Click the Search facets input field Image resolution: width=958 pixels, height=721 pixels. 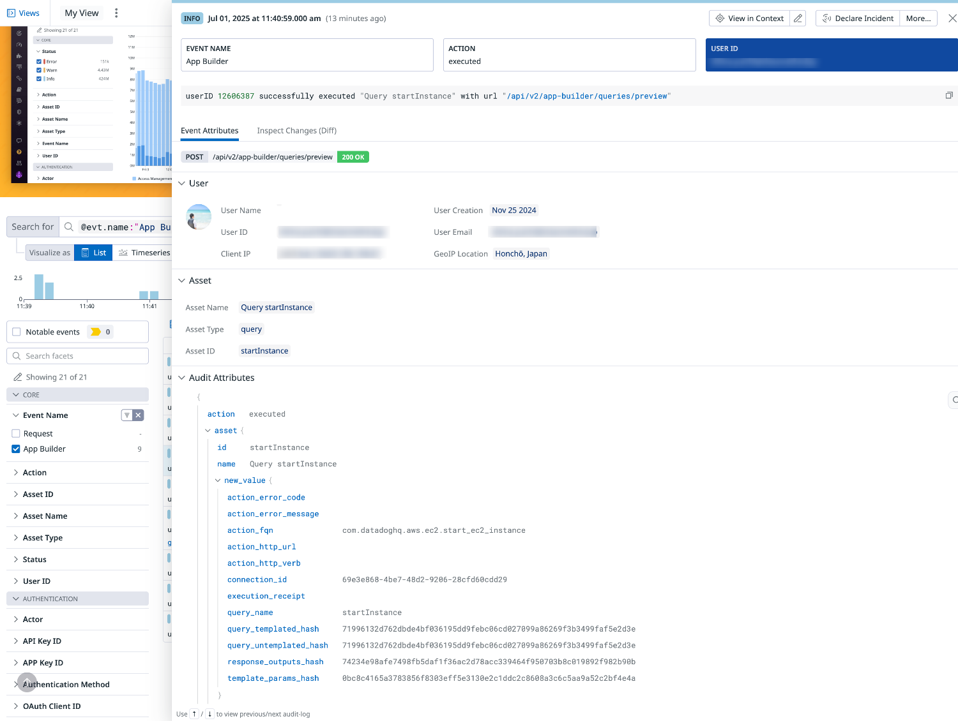77,356
